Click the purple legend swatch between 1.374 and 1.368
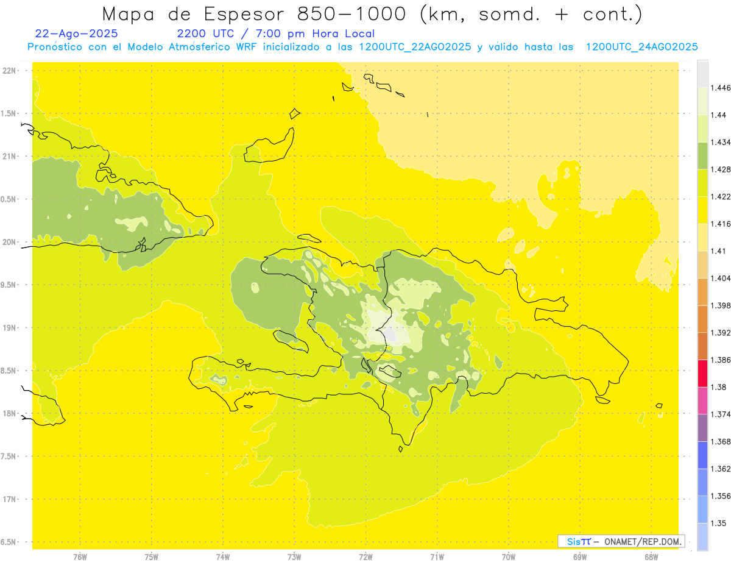 (702, 428)
